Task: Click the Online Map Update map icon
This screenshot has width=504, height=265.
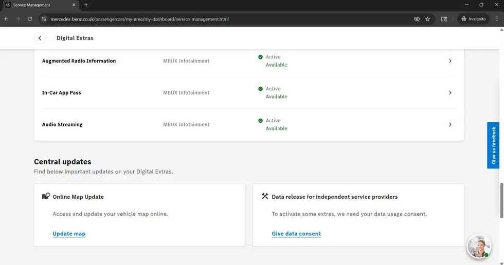Action: coord(46,196)
